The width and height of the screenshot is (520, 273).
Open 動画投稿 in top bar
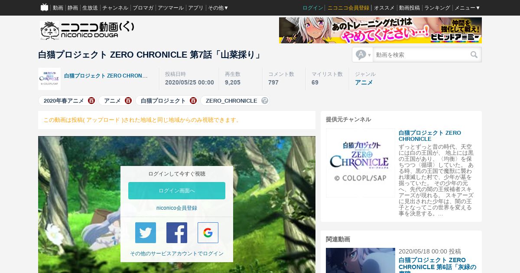point(409,8)
